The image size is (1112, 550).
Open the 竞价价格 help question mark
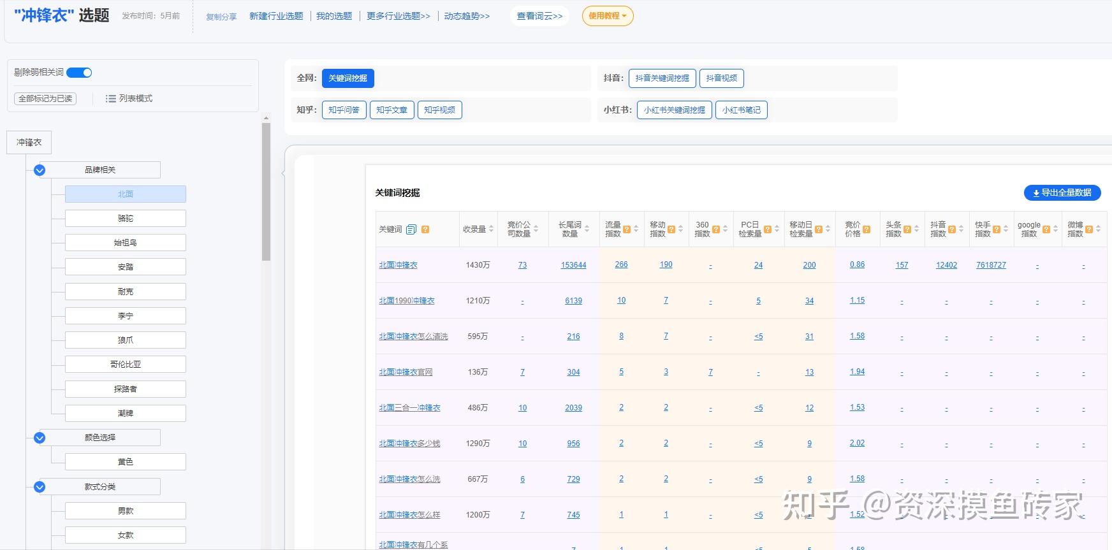click(x=867, y=229)
